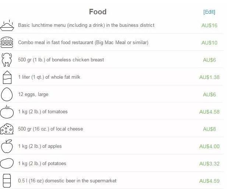Click the beer bottle icon
The image size is (227, 189).
click(7, 181)
